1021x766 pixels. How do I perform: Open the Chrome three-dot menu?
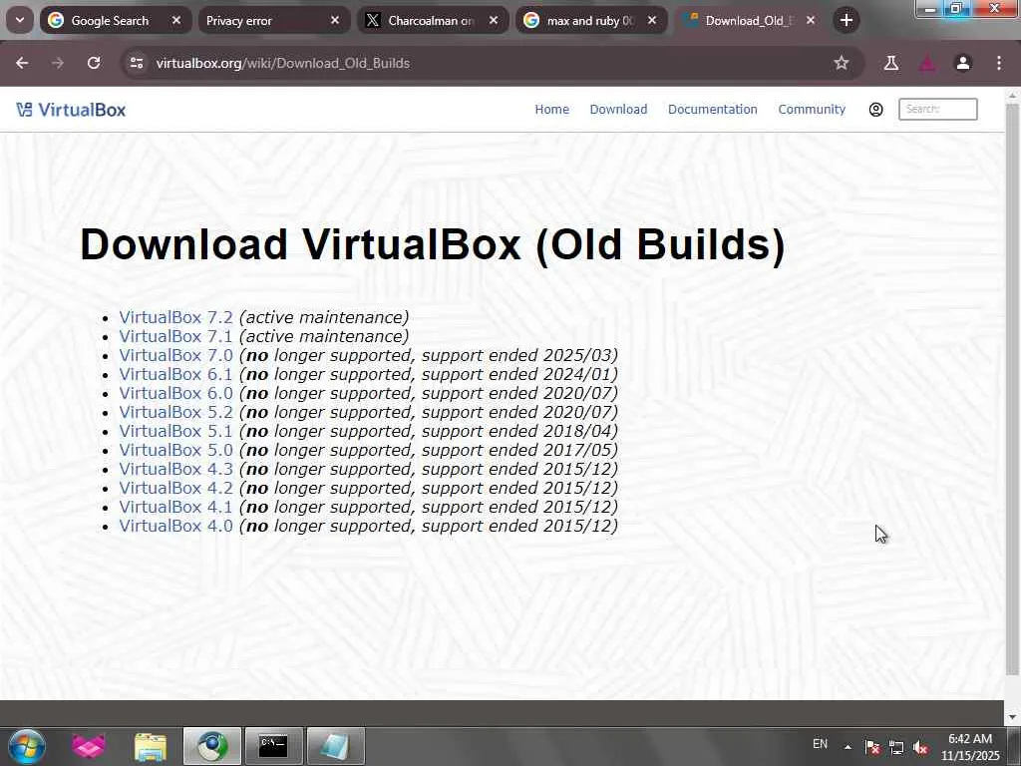[999, 63]
